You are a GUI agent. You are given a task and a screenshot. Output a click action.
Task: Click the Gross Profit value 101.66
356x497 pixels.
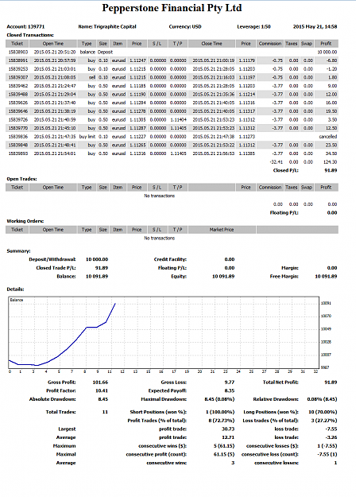point(100,382)
